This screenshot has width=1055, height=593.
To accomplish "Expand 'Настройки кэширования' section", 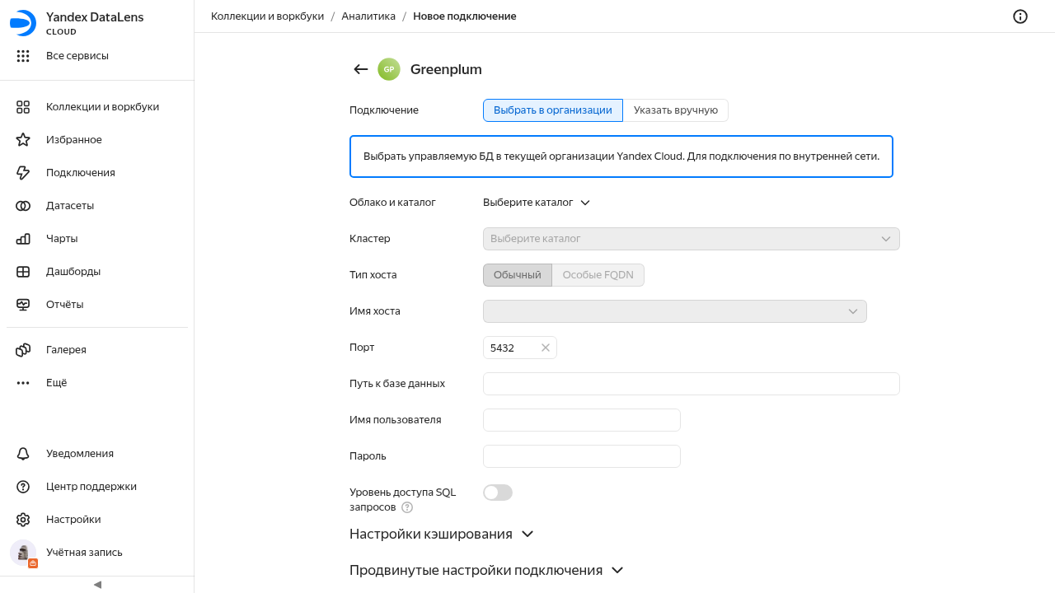I will point(442,534).
